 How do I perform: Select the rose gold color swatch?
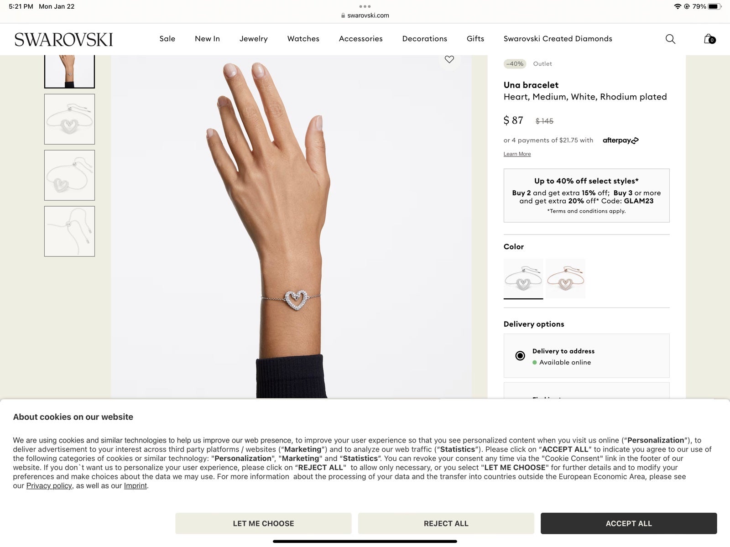[x=565, y=279]
